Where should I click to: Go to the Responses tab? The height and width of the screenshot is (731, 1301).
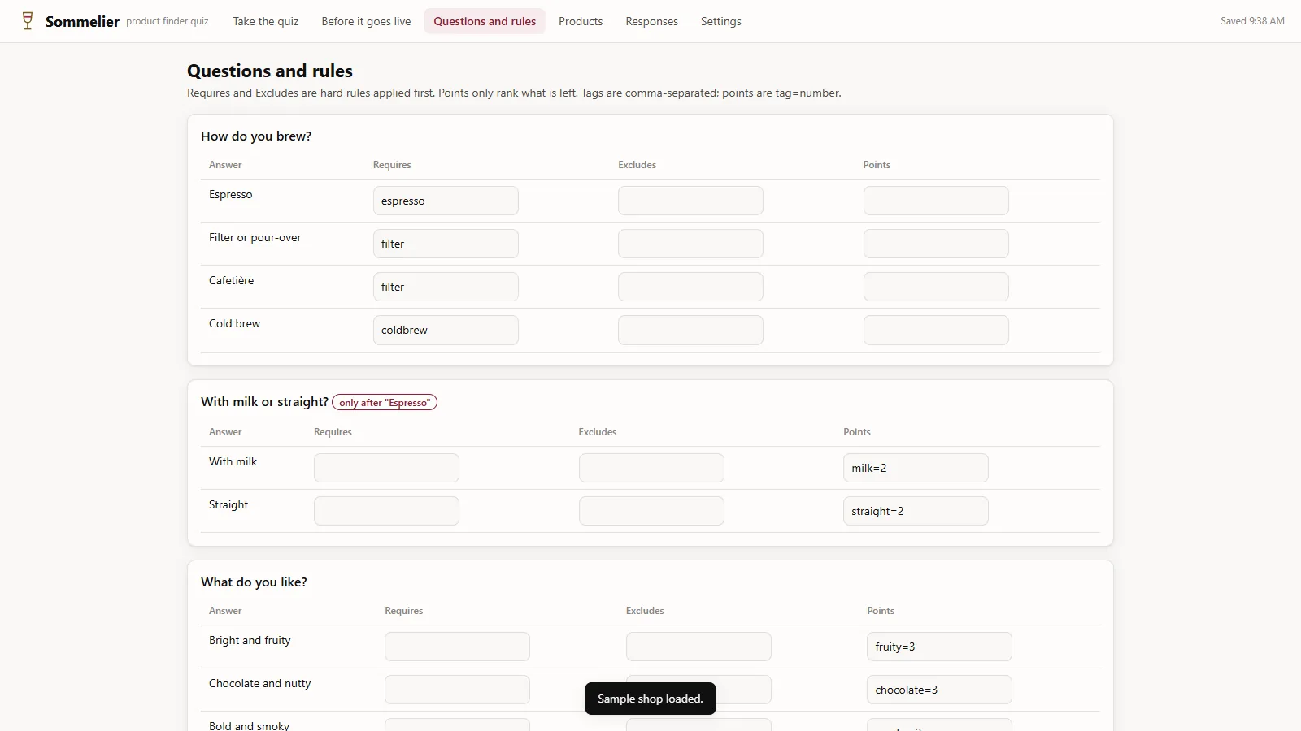coord(651,21)
